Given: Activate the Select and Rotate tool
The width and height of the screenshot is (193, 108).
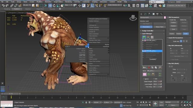Looking at the screenshot, I should [54, 6].
